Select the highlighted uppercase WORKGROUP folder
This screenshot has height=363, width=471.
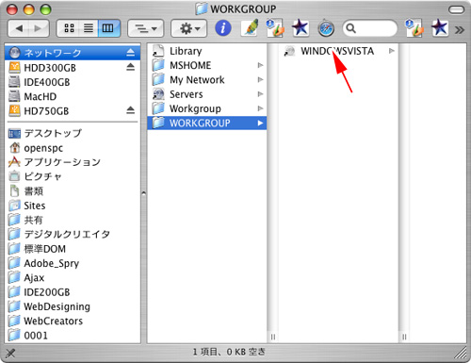pos(206,123)
